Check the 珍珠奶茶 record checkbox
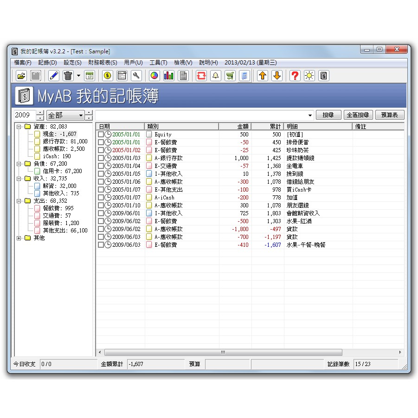This screenshot has height=418, width=418. tap(101, 150)
